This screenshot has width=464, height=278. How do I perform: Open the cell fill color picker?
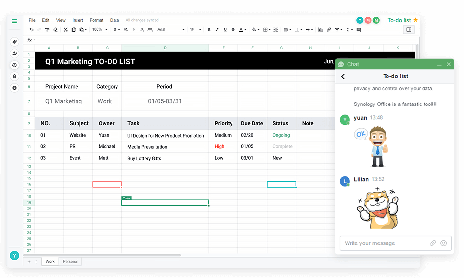(x=255, y=30)
